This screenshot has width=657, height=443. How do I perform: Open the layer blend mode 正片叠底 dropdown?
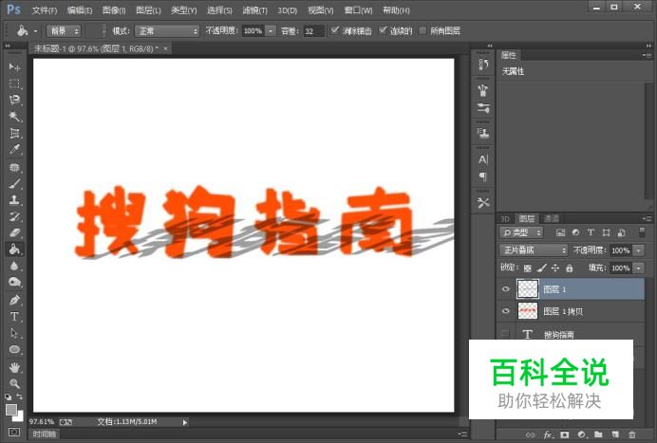click(x=534, y=250)
